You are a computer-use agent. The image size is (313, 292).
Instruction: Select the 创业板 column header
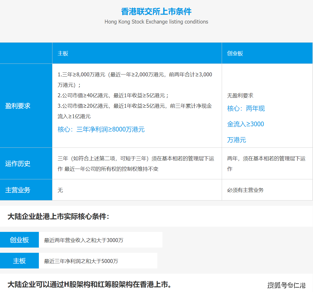tap(235, 53)
